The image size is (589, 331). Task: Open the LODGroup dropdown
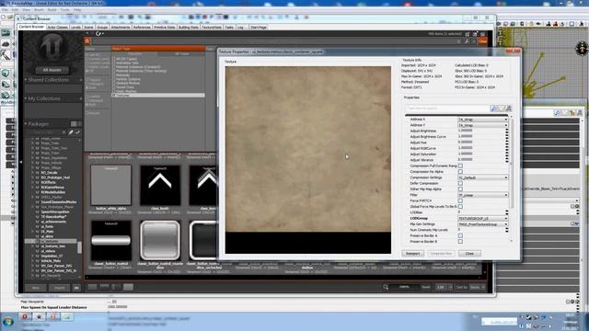pyautogui.click(x=482, y=219)
